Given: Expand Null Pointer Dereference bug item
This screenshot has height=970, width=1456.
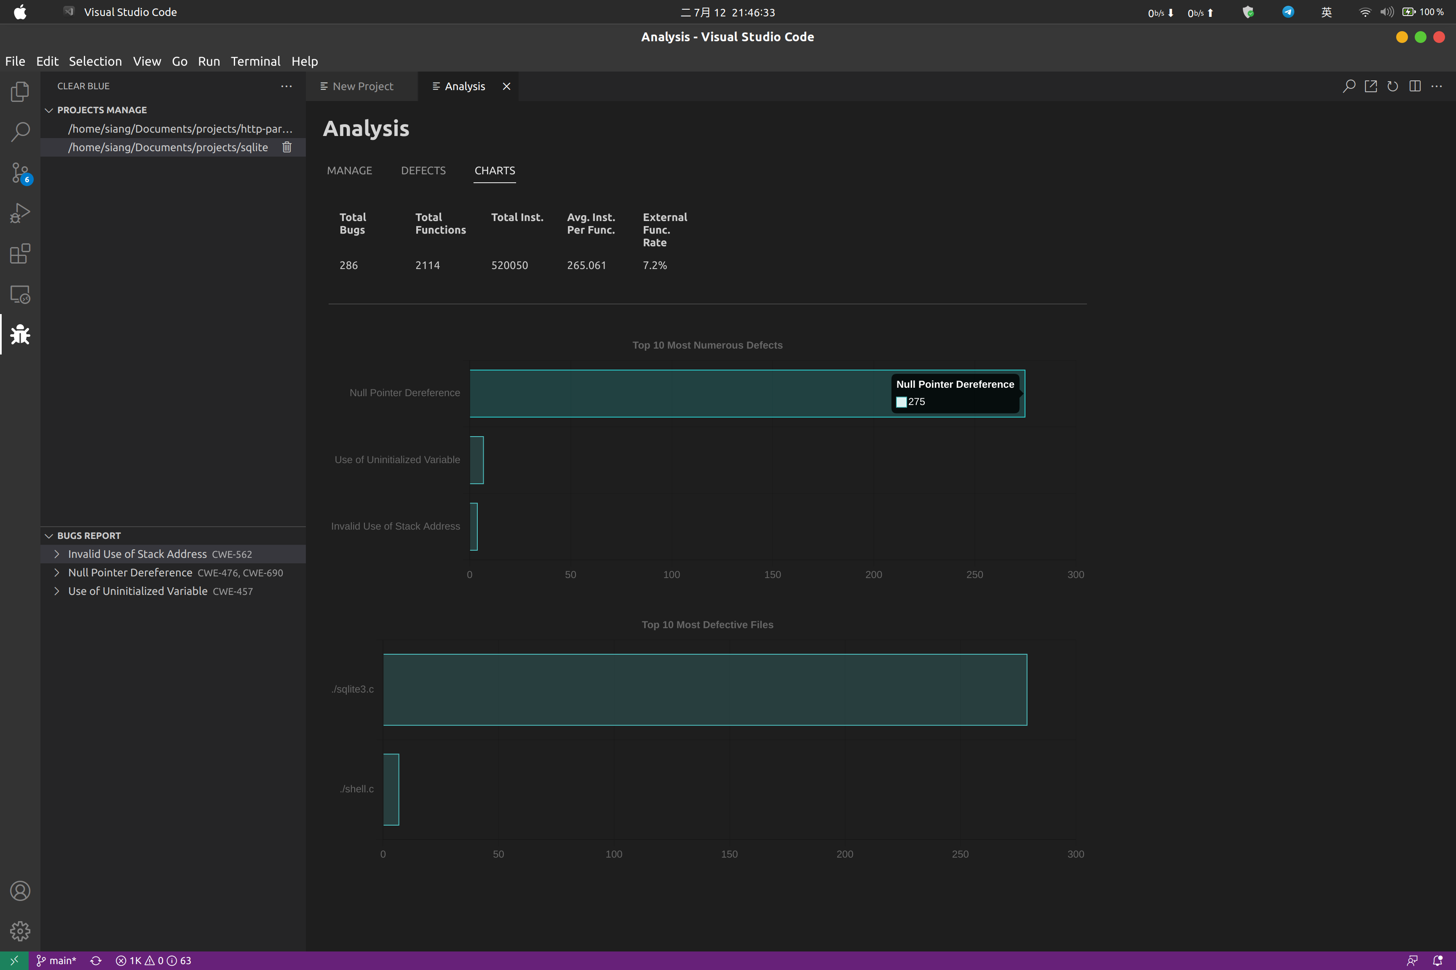Looking at the screenshot, I should (57, 573).
